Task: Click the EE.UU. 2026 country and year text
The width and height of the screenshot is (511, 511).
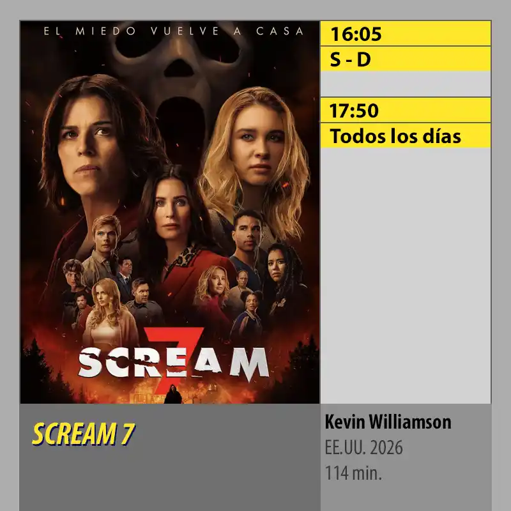Action: click(363, 448)
